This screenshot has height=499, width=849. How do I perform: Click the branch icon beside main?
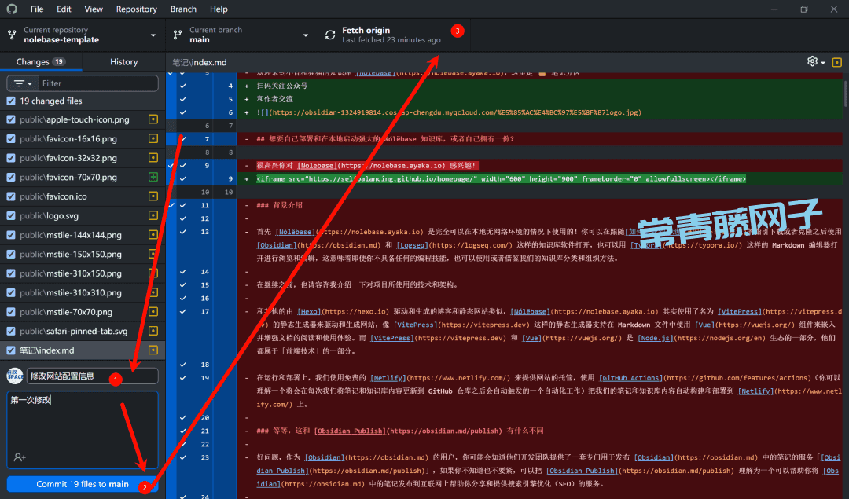pos(177,35)
